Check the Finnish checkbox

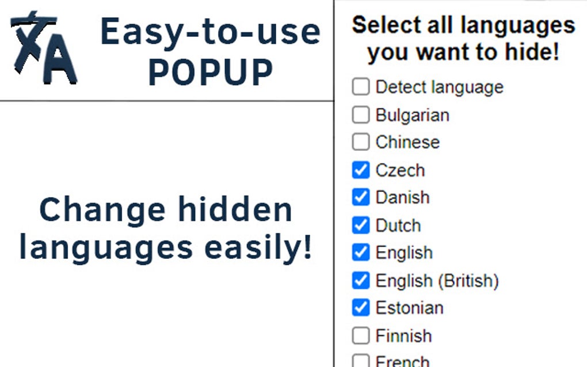[360, 335]
